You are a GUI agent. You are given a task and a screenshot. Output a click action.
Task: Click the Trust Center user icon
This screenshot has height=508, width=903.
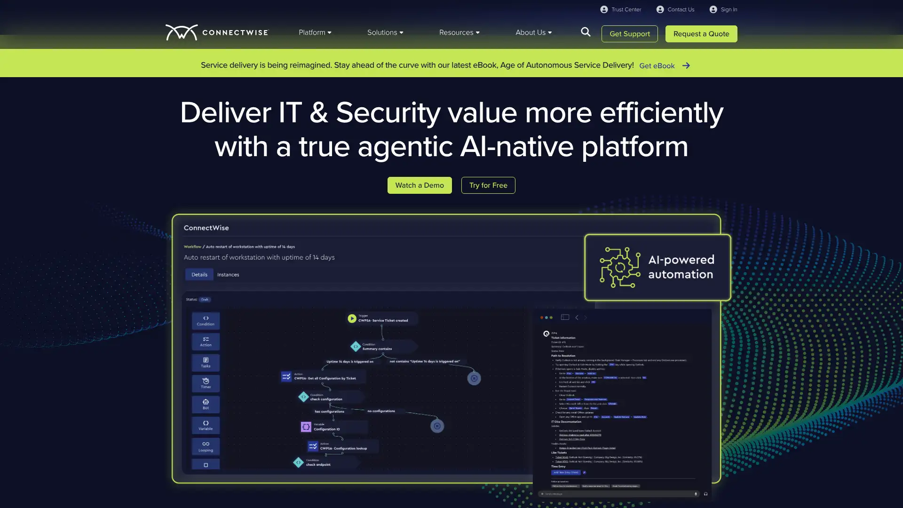(604, 9)
